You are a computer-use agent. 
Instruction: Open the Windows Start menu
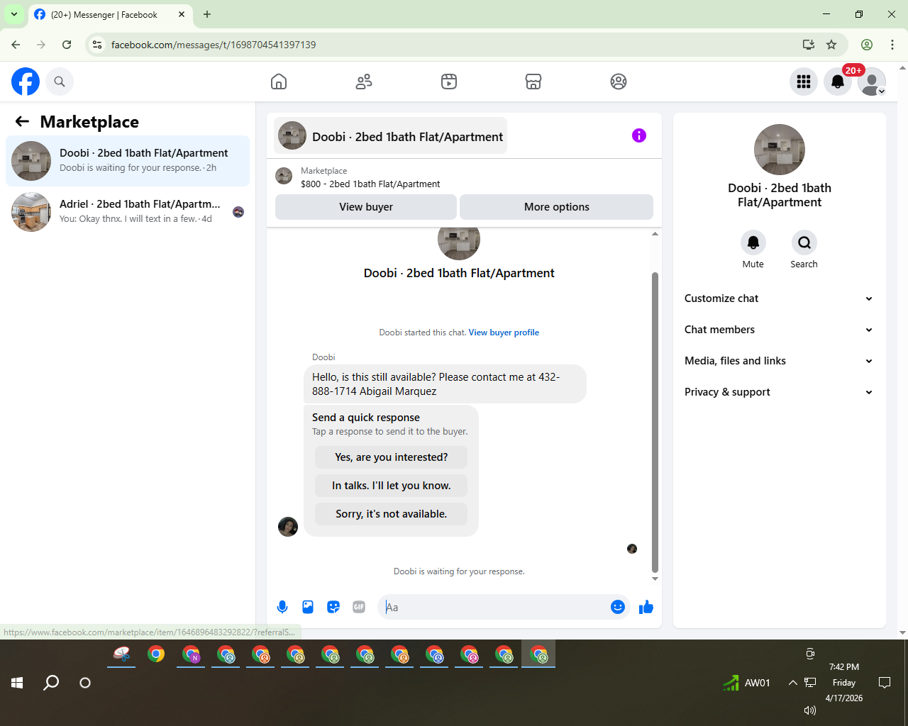coord(17,683)
